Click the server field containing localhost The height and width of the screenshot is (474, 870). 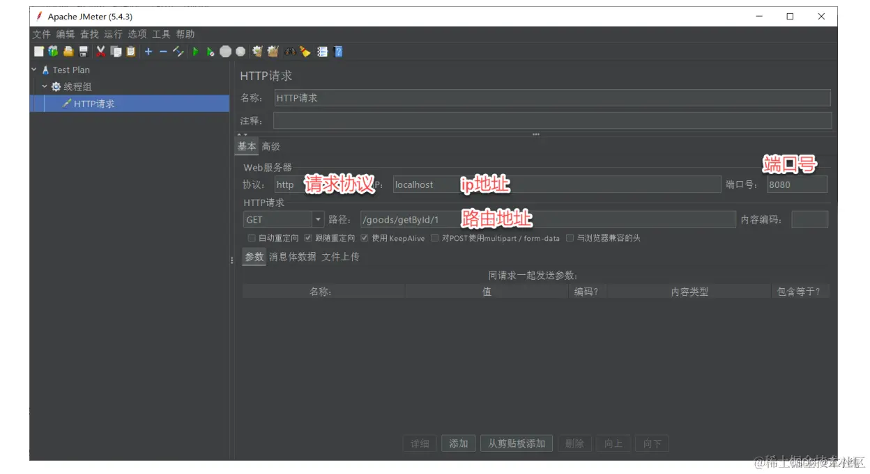coord(557,184)
